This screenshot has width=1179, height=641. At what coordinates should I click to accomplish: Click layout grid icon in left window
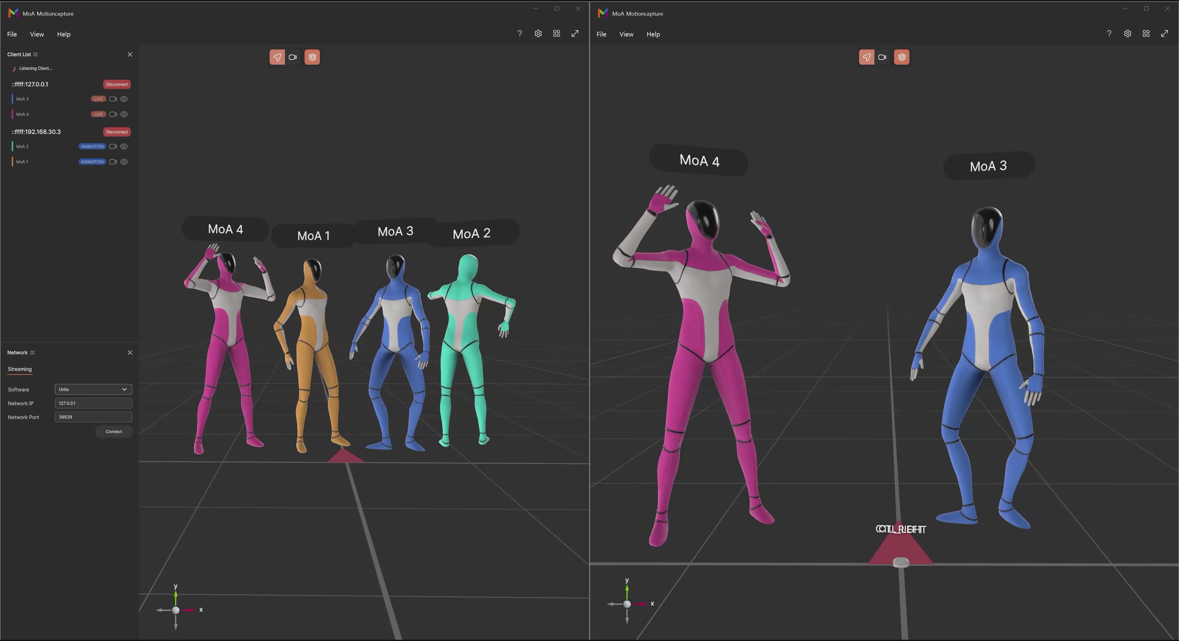[557, 34]
